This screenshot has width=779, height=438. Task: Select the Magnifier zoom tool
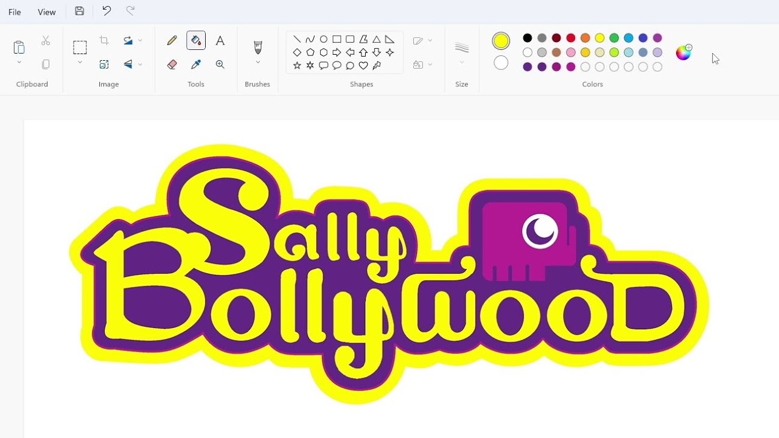click(x=220, y=64)
